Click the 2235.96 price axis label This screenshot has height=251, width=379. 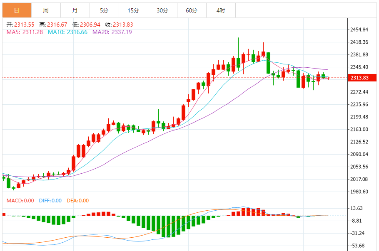coord(359,104)
